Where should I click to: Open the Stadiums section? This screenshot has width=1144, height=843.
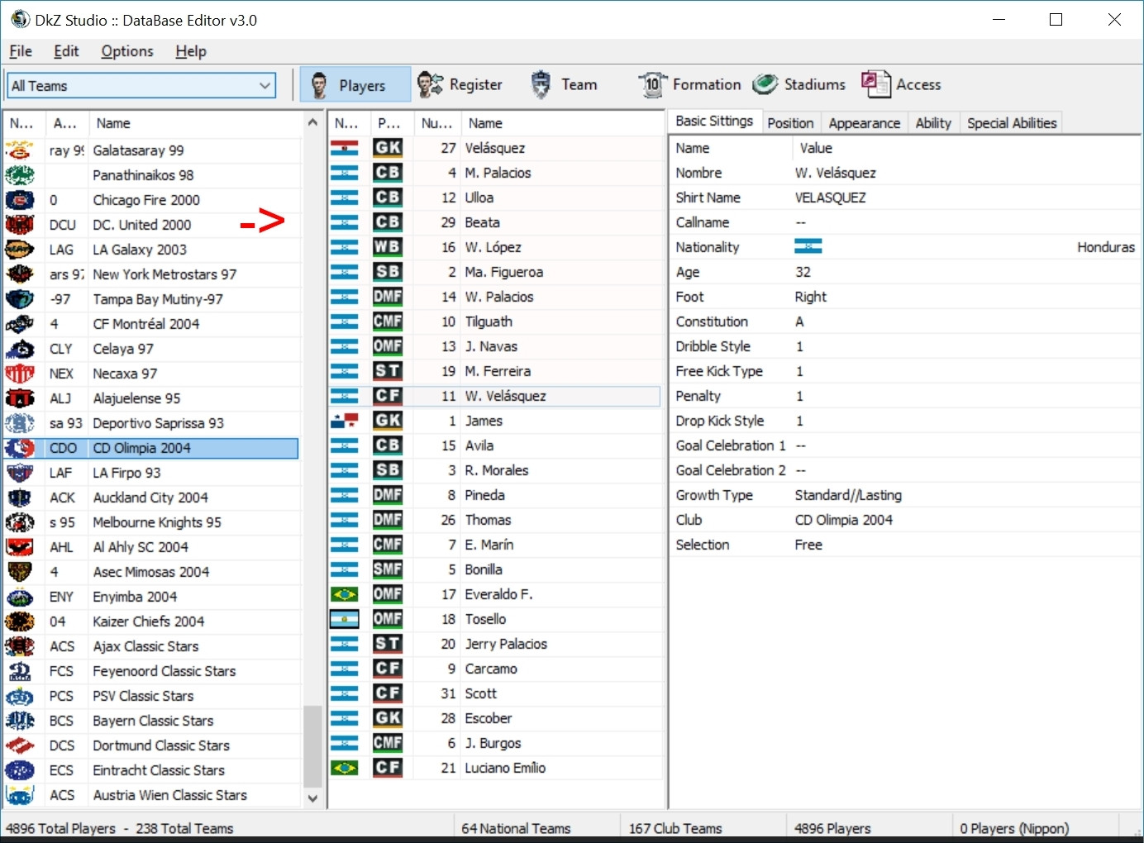point(798,84)
